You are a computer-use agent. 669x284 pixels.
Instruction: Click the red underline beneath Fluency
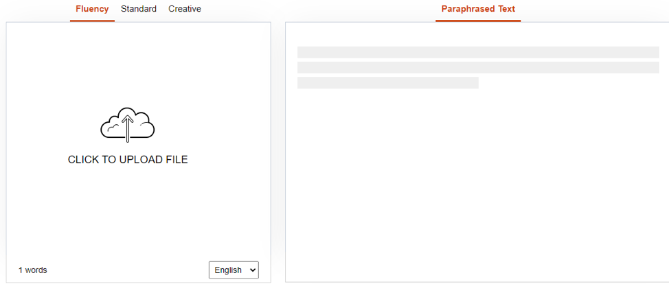pyautogui.click(x=92, y=21)
